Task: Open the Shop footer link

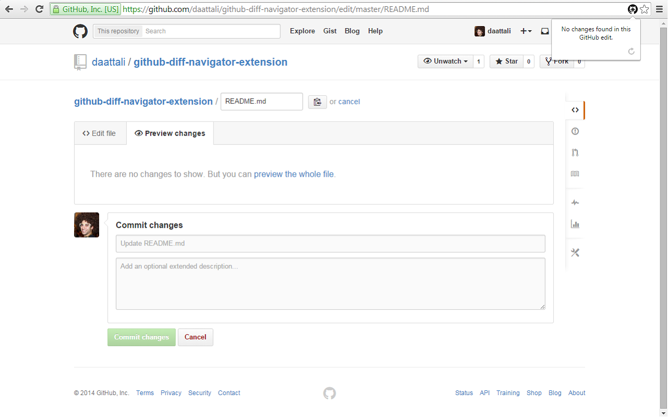Action: [x=534, y=393]
